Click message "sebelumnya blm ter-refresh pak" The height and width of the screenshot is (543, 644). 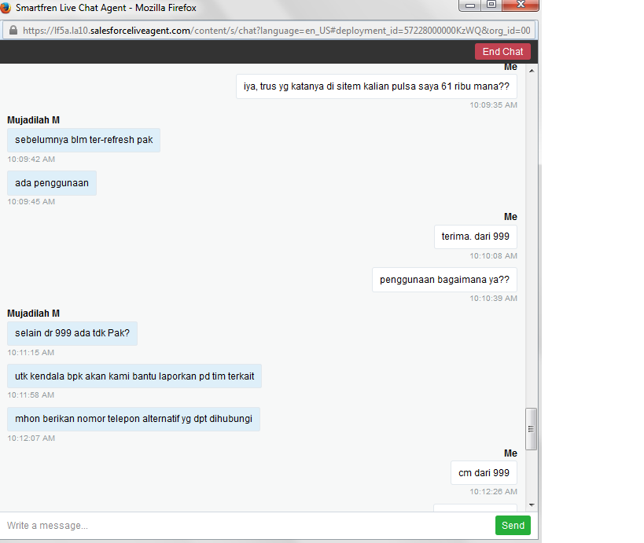coord(84,140)
